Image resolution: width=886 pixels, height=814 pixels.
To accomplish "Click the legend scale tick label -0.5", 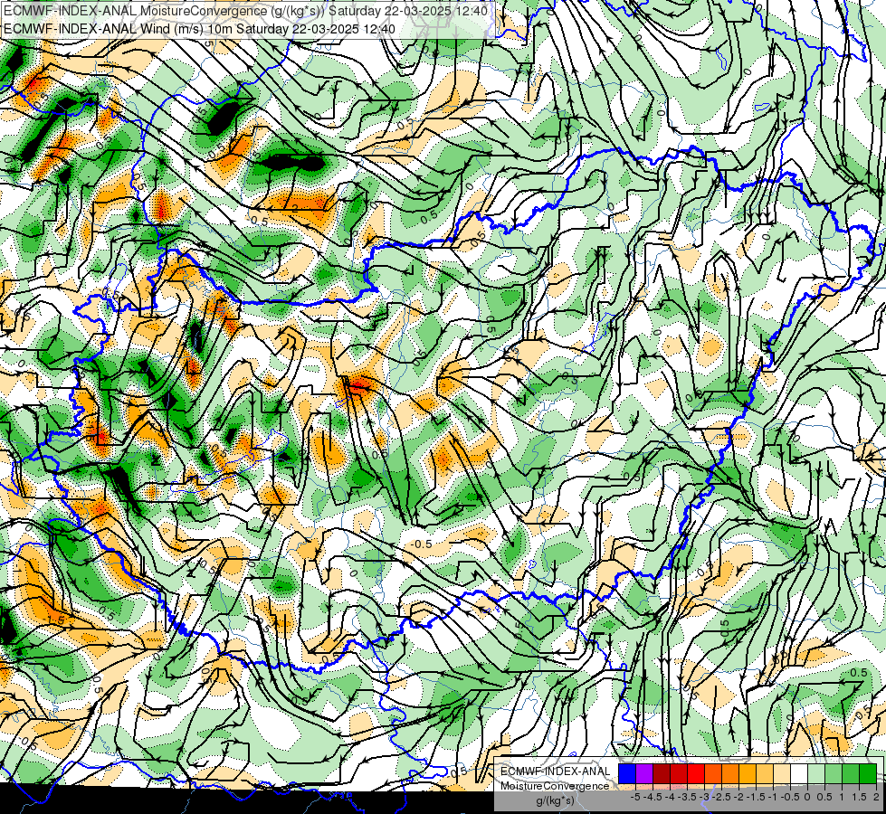I will [x=790, y=797].
